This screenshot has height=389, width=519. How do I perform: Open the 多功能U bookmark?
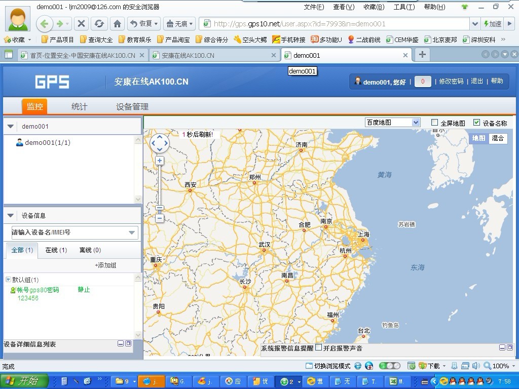[326, 40]
